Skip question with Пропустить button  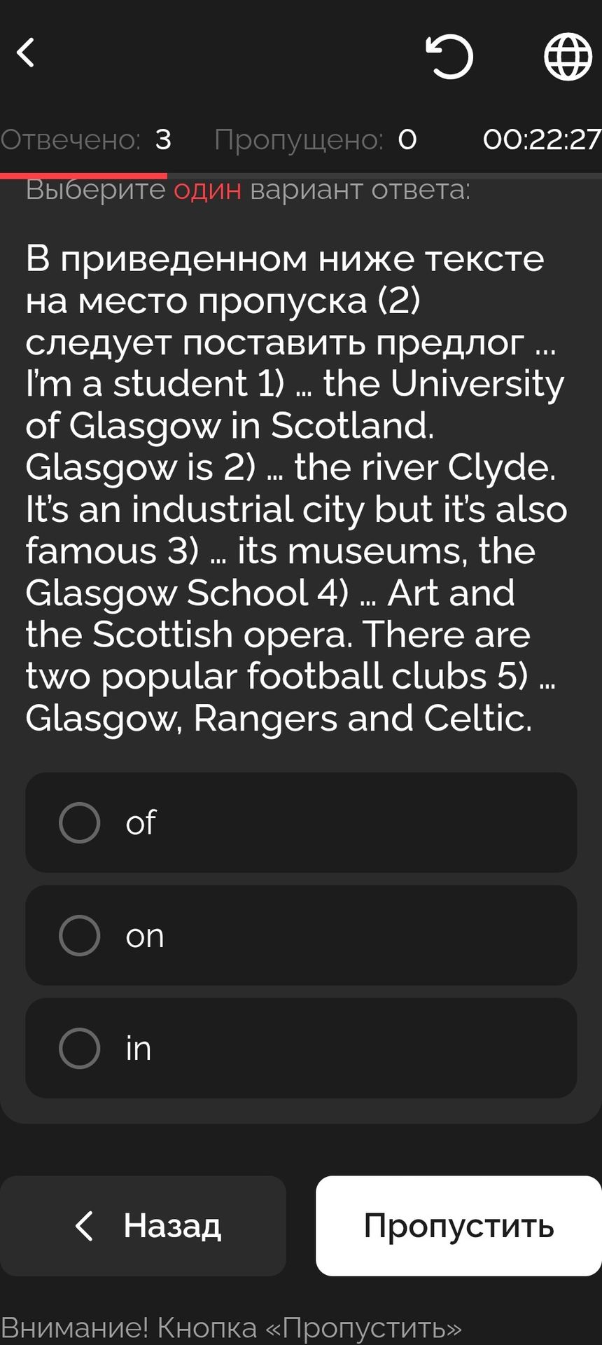458,1226
